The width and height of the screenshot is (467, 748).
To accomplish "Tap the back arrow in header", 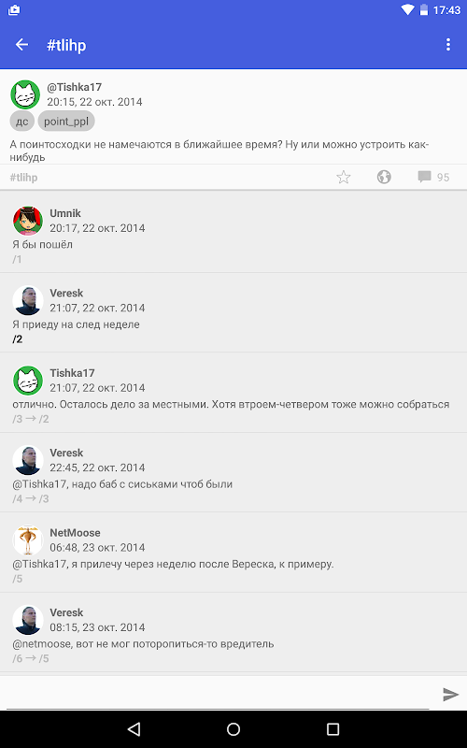I will pyautogui.click(x=21, y=45).
